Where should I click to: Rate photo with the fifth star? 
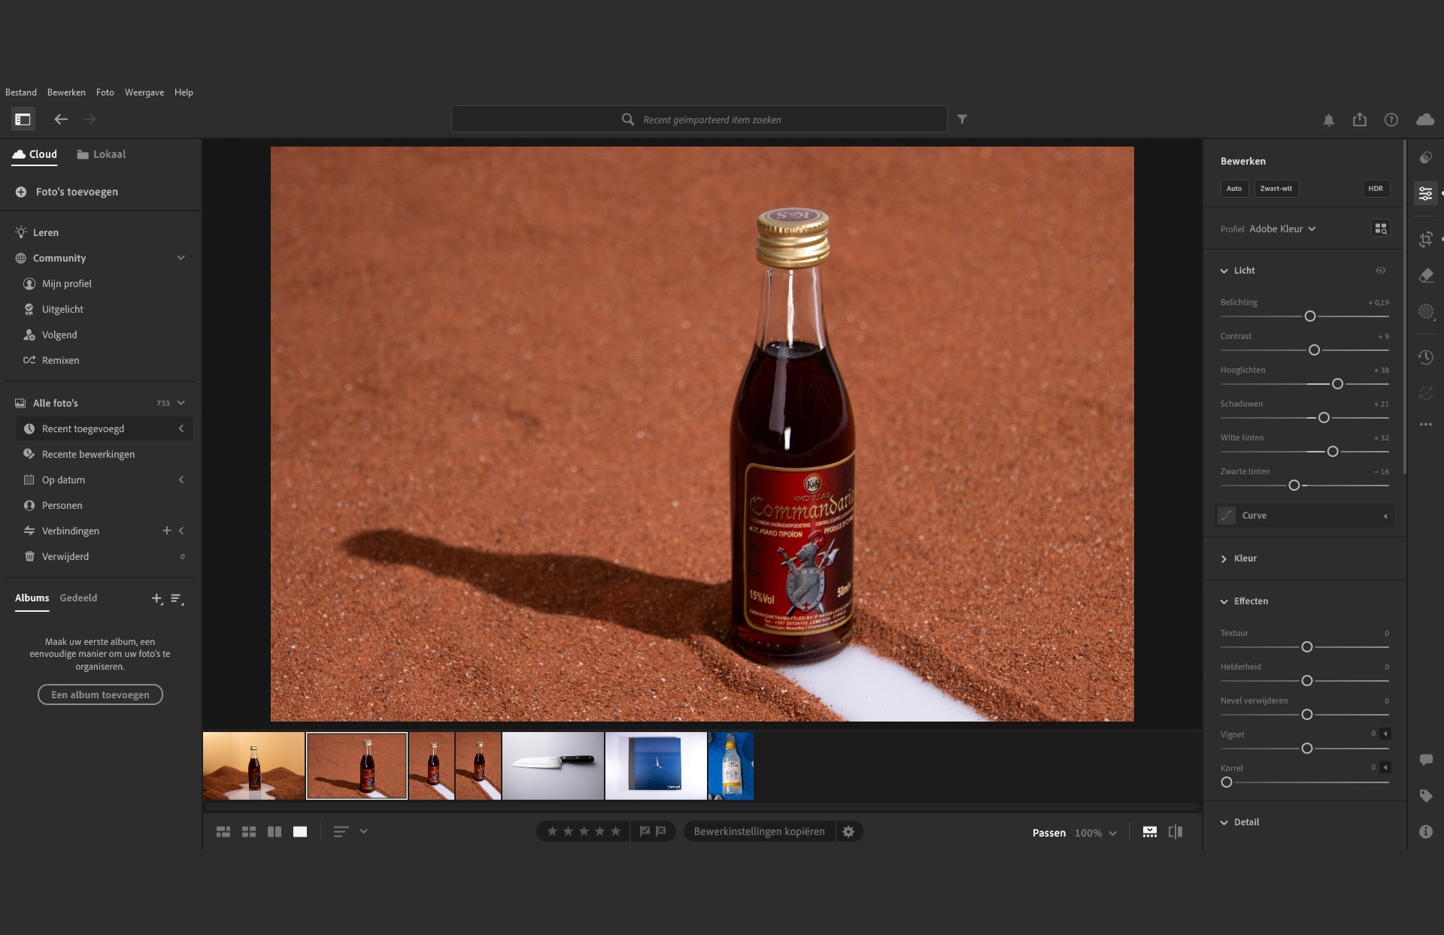click(616, 831)
